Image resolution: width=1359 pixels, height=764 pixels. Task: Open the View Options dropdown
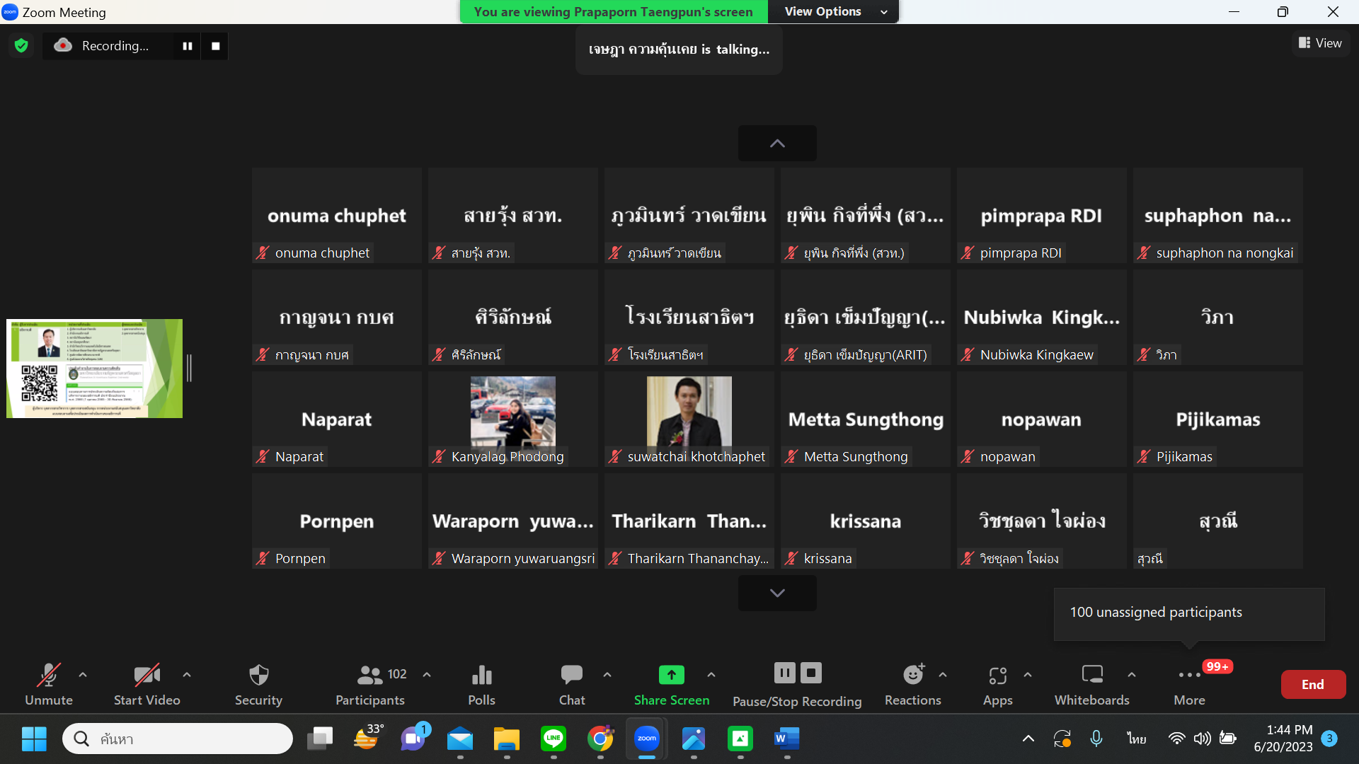[834, 11]
